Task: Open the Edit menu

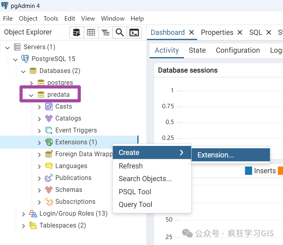Action: tap(70, 19)
